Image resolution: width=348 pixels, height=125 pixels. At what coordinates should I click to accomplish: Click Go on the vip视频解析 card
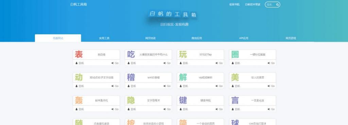click(219, 86)
